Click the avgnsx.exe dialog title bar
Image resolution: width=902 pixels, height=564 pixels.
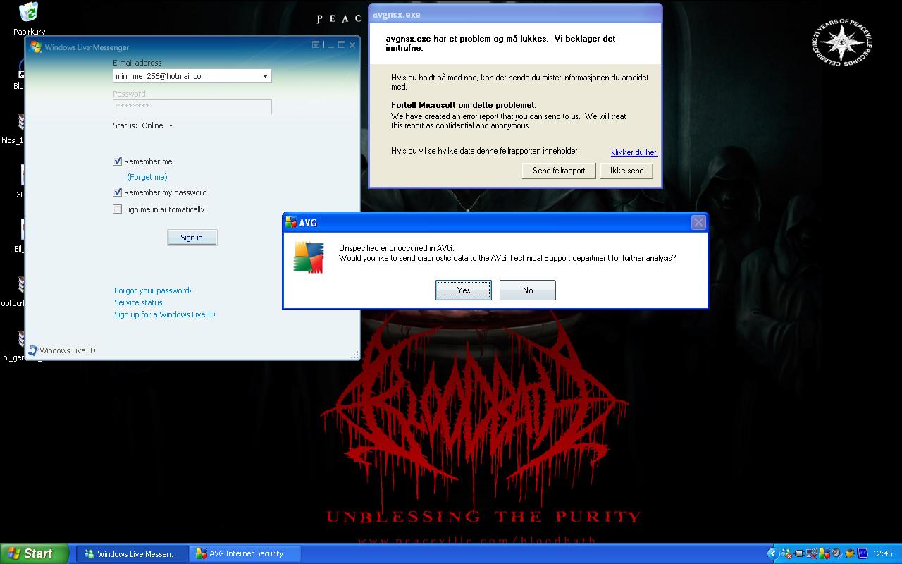[515, 14]
